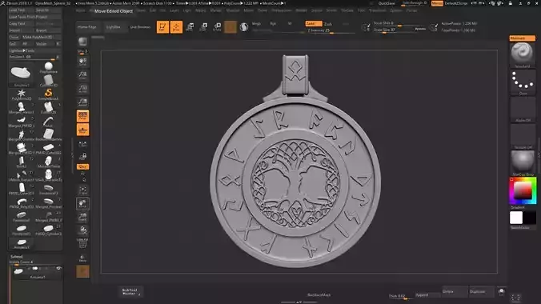Click the Move view icon in right shelf column
Image resolution: width=541 pixels, height=304 pixels.
tap(82, 204)
